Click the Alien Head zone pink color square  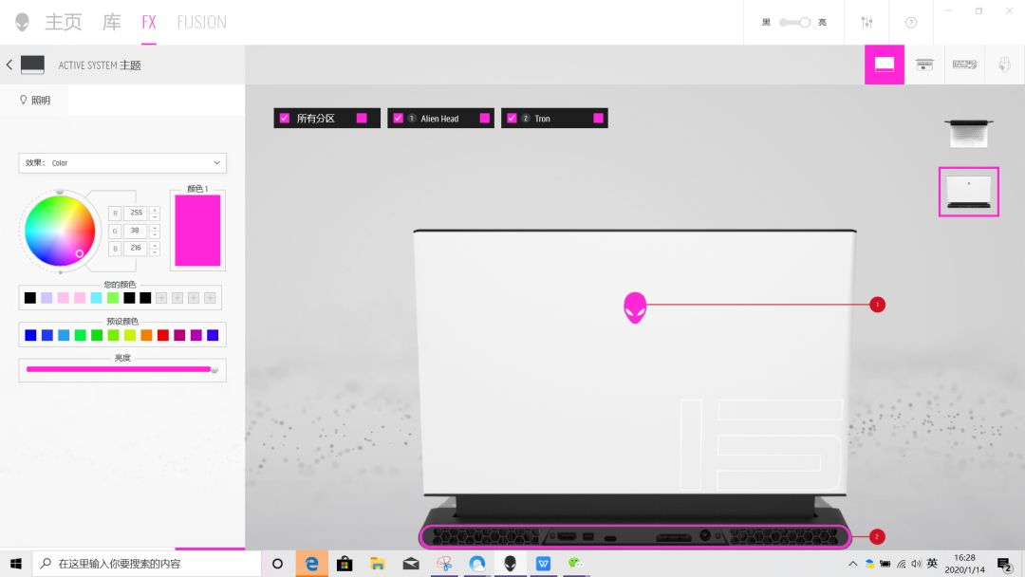[484, 119]
